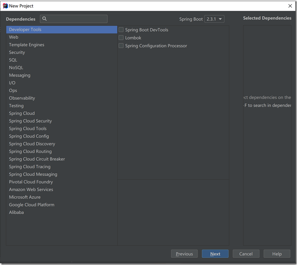Close the New Project dialog
Viewport: 297px width, 265px height.
(290, 6)
